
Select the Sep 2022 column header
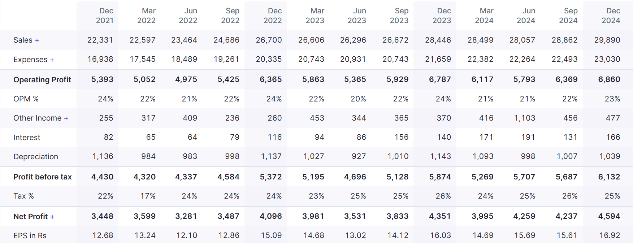point(230,16)
